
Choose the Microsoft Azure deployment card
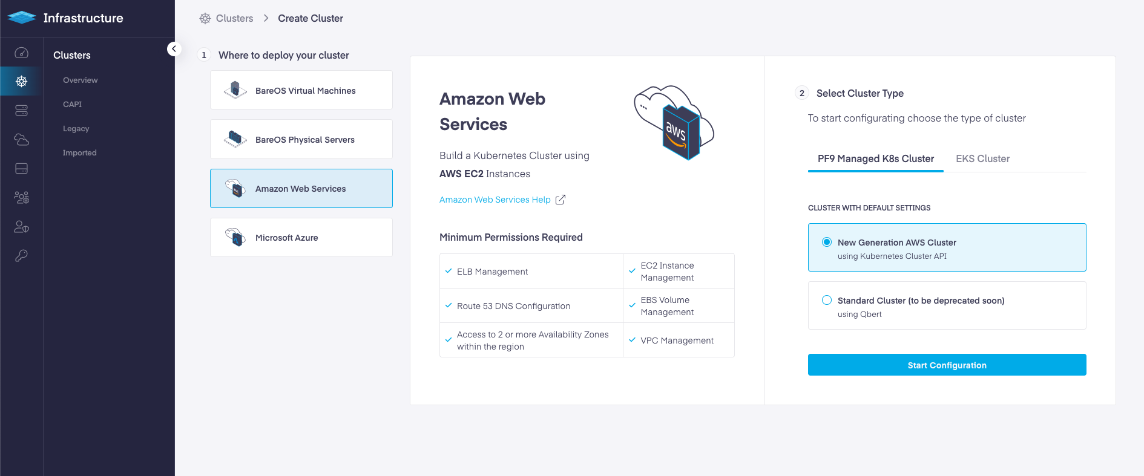301,238
